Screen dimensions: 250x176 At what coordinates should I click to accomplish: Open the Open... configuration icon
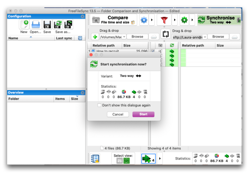(35, 25)
